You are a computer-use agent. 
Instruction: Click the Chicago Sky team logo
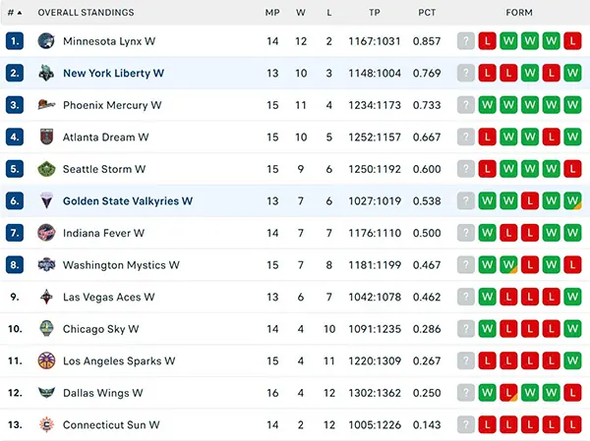coord(46,329)
